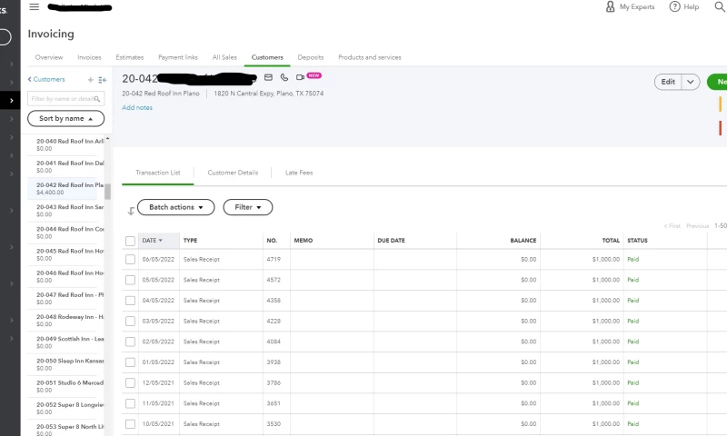Select all transactions checkbox in header
This screenshot has height=436, width=727.
tap(130, 241)
